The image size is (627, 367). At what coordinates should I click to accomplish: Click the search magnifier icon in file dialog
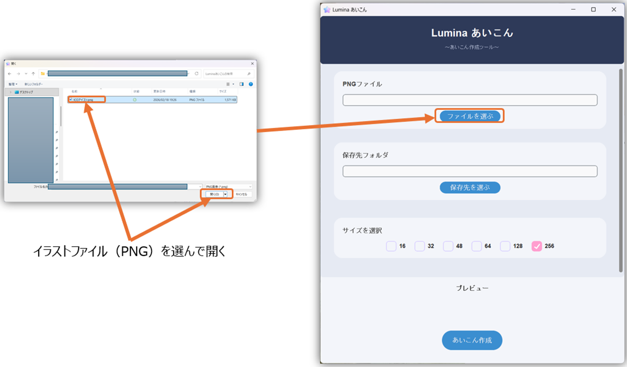coord(249,74)
